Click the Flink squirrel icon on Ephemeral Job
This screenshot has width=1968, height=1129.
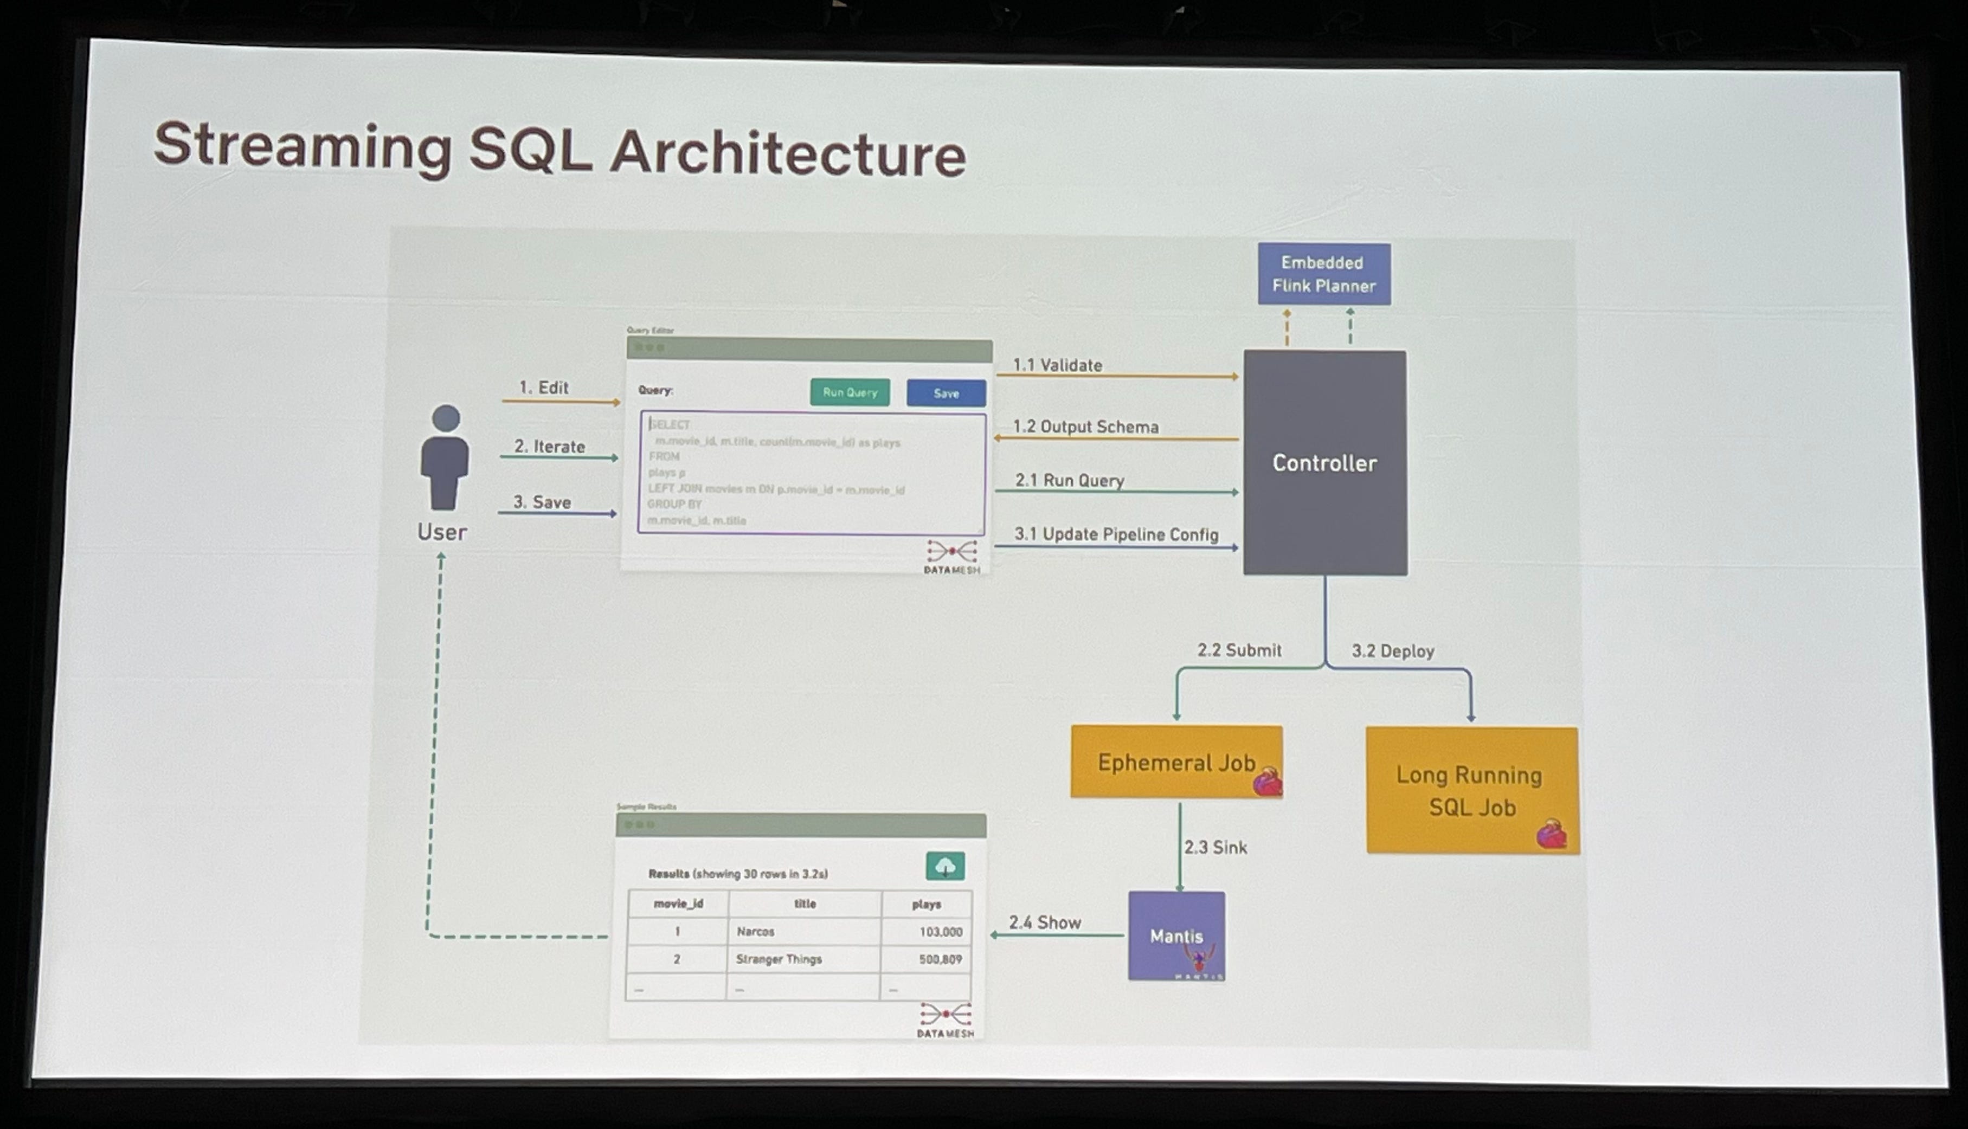click(x=1267, y=783)
